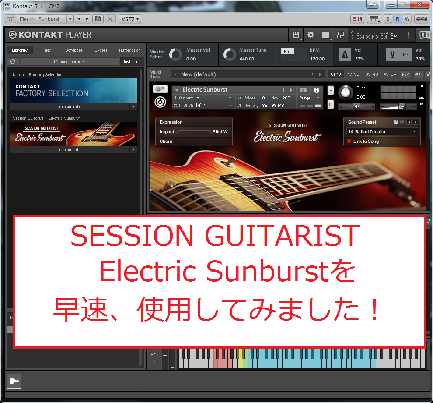Viewport: 433px width, 403px height.
Task: Toggle Link to Song checkbox
Action: 349,141
